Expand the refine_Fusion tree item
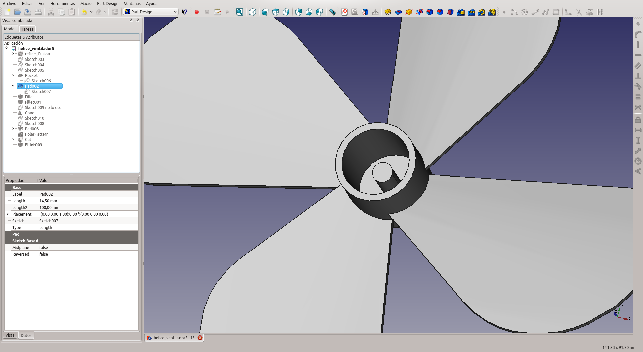643x352 pixels. [13, 54]
